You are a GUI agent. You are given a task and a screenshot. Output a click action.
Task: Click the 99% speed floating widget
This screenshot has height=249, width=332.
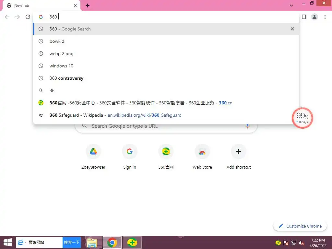click(x=302, y=118)
